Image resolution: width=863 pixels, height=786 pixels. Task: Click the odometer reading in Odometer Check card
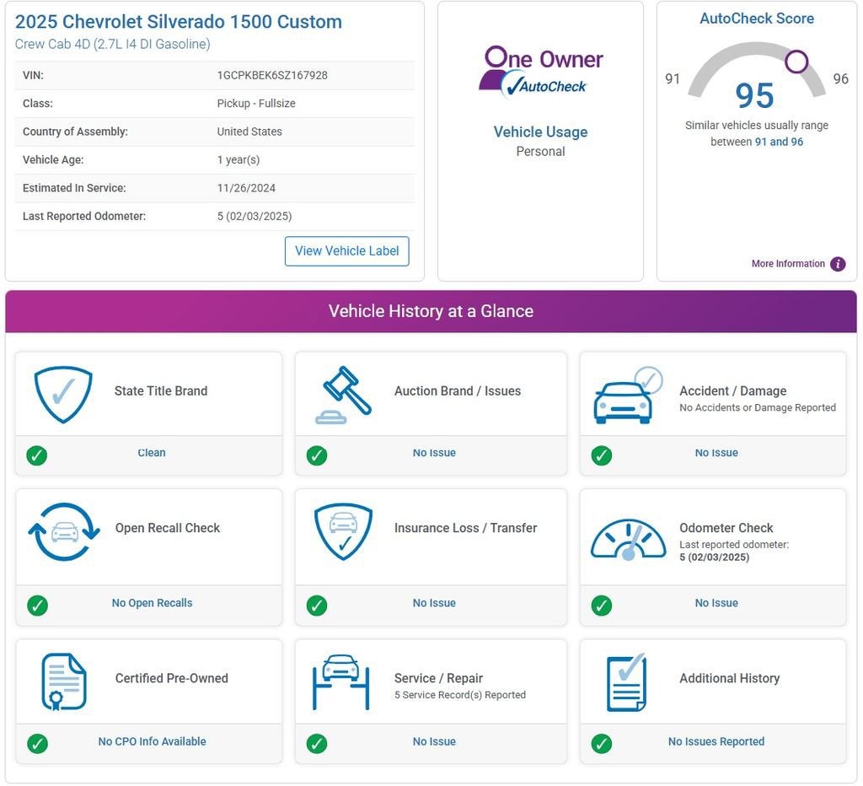(x=714, y=557)
